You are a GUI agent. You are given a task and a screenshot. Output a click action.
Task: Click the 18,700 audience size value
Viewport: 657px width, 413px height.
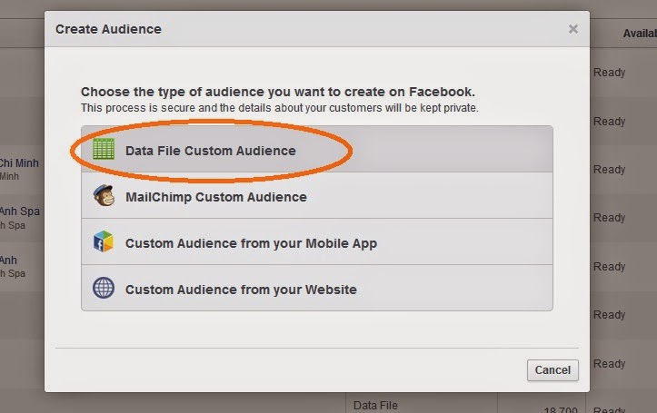pyautogui.click(x=561, y=409)
